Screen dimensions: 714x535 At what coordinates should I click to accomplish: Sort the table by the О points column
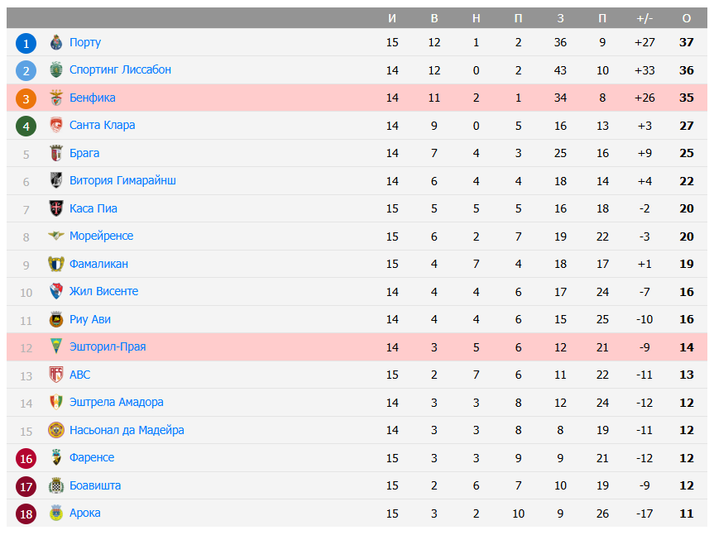tap(686, 17)
